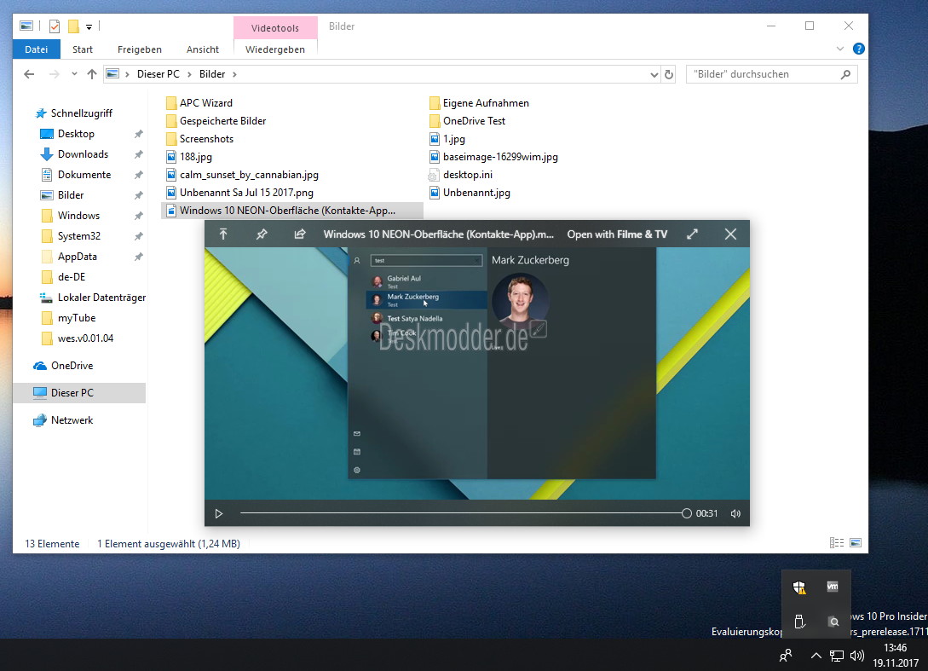This screenshot has width=928, height=671.
Task: Switch to details view layout
Action: tap(837, 542)
